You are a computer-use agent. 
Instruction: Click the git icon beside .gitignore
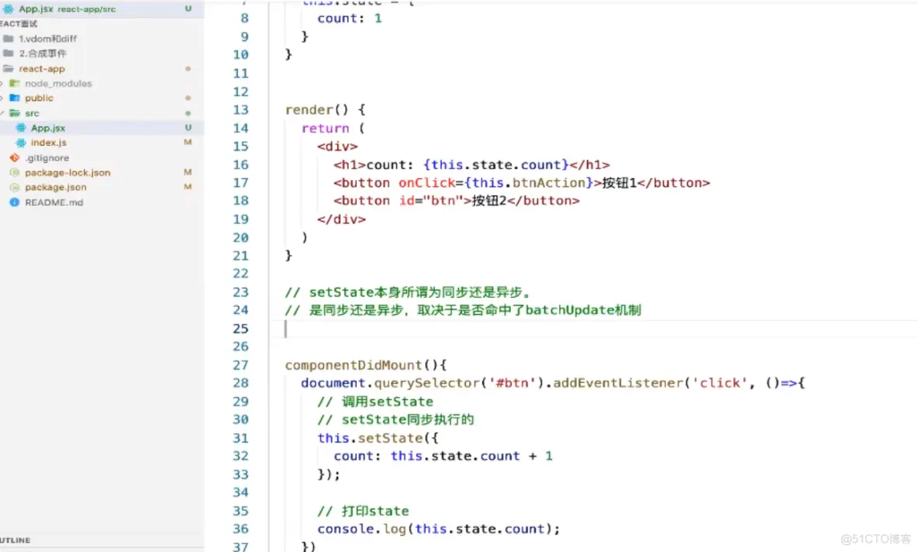15,157
